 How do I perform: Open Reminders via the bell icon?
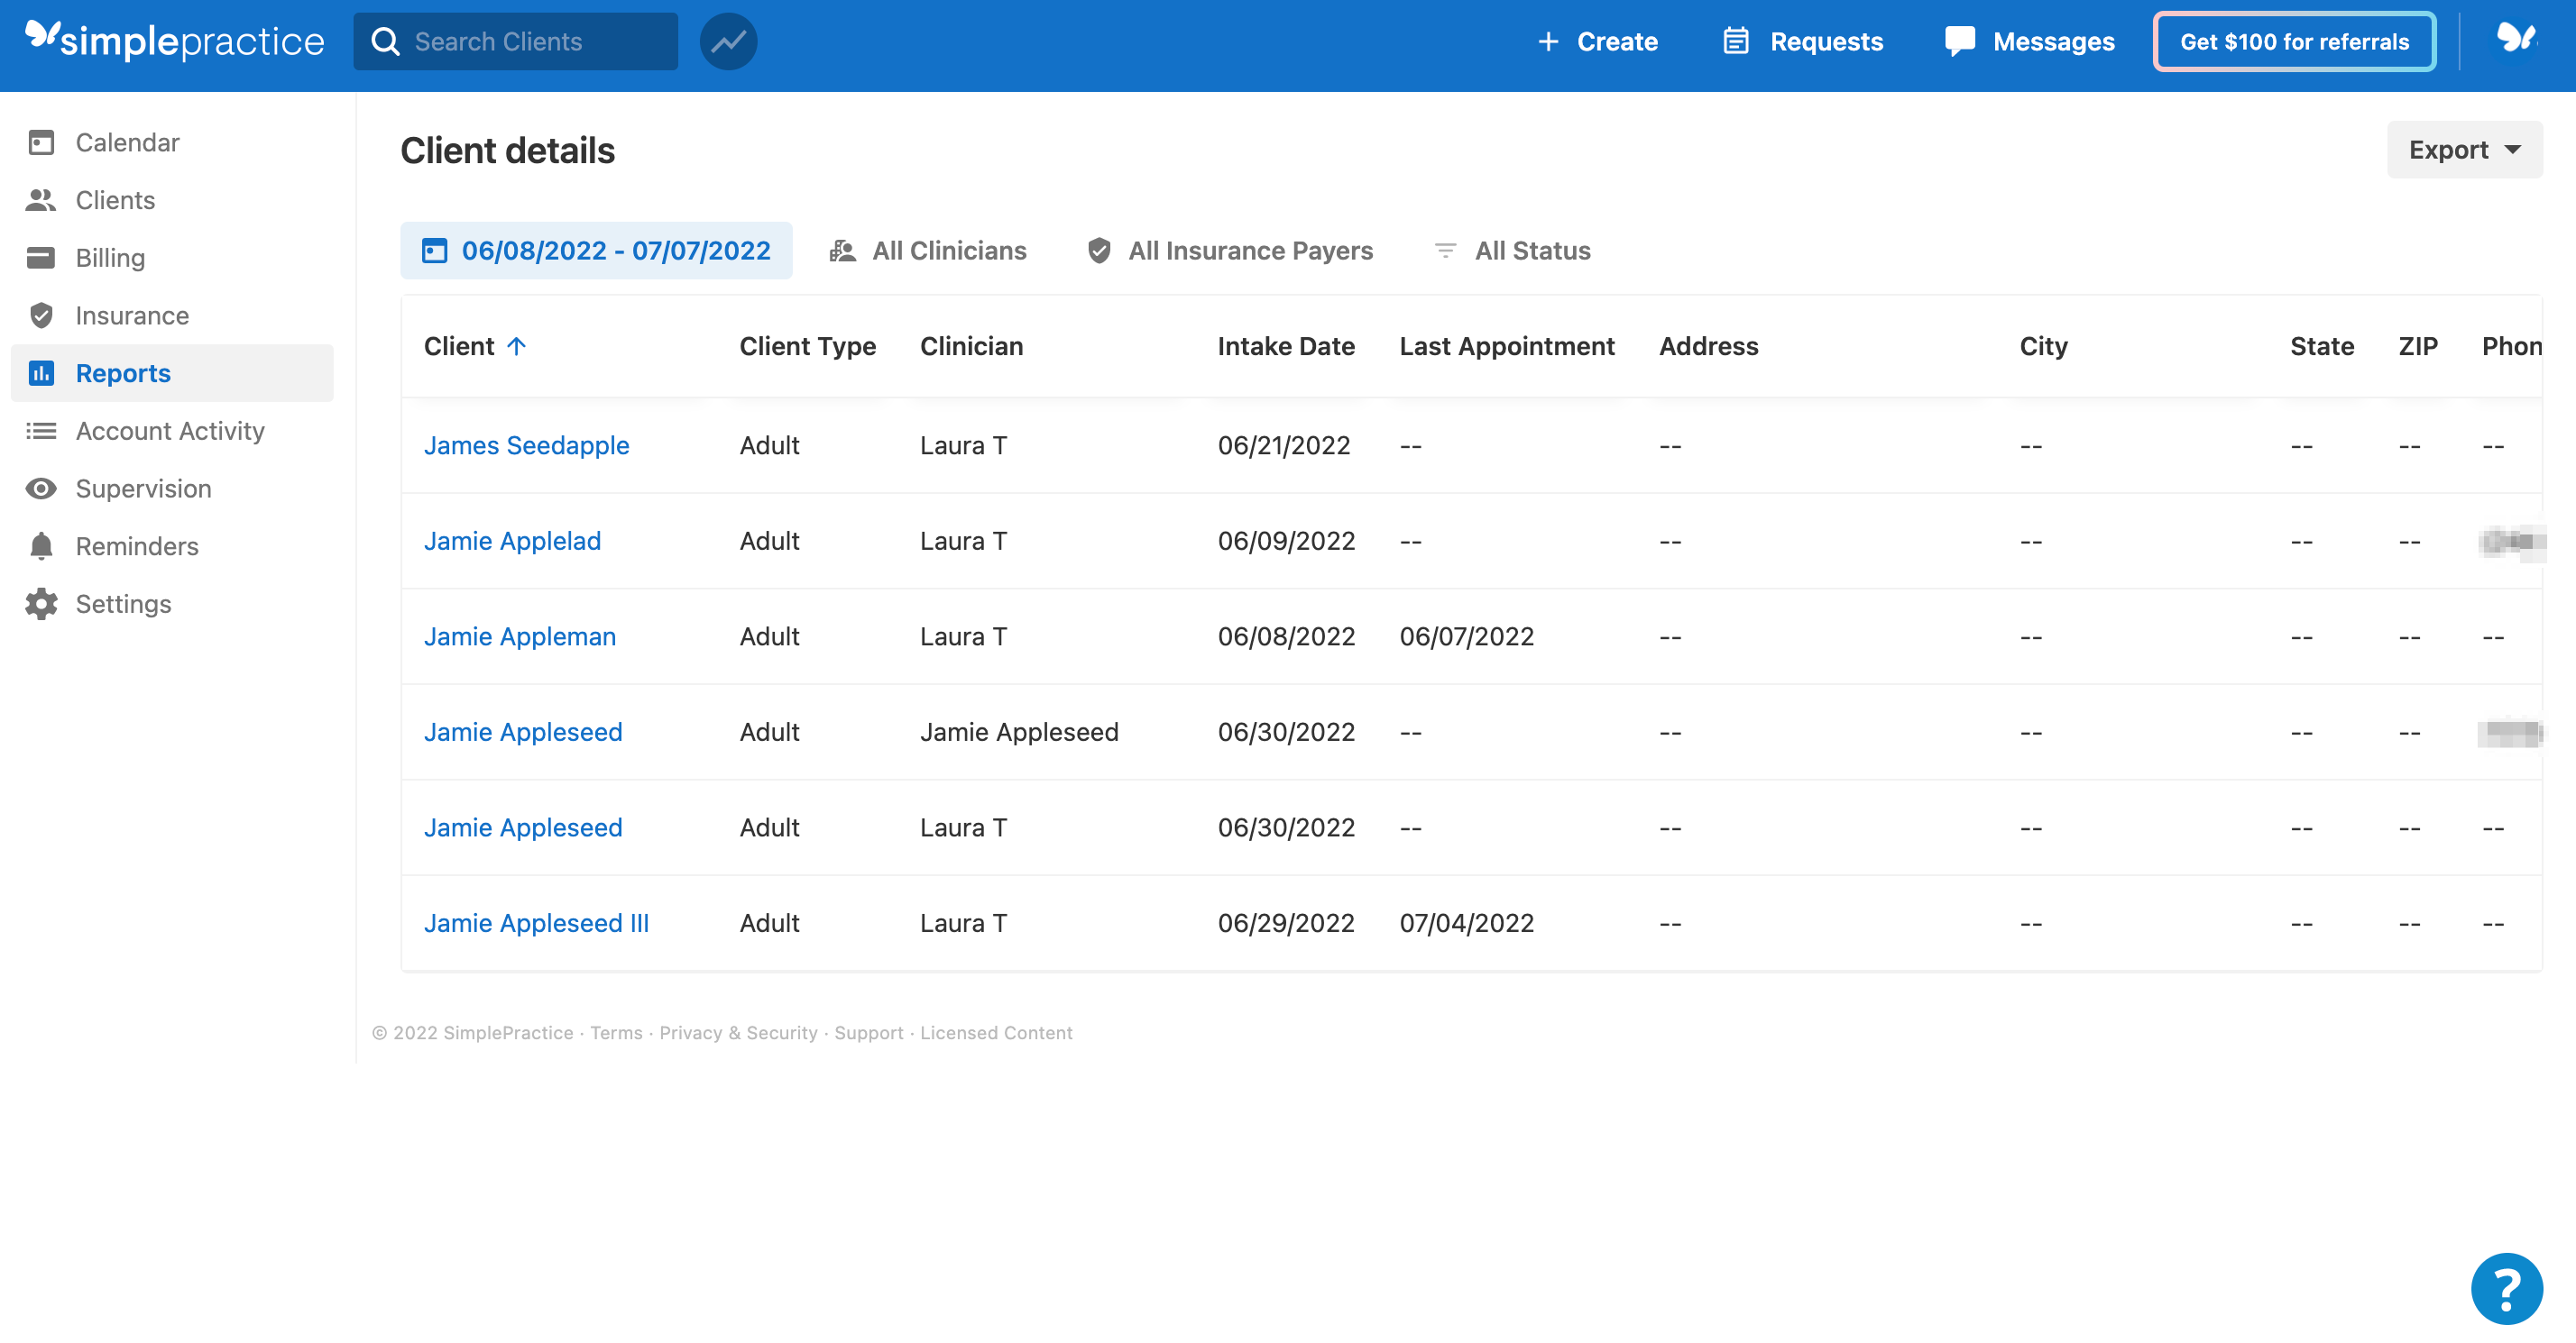40,545
